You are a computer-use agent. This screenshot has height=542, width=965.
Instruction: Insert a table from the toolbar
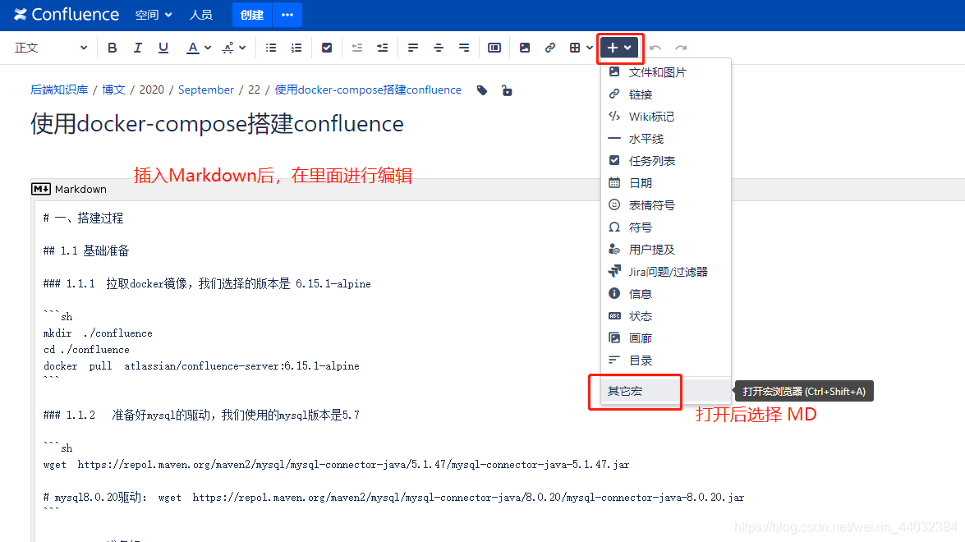click(575, 48)
